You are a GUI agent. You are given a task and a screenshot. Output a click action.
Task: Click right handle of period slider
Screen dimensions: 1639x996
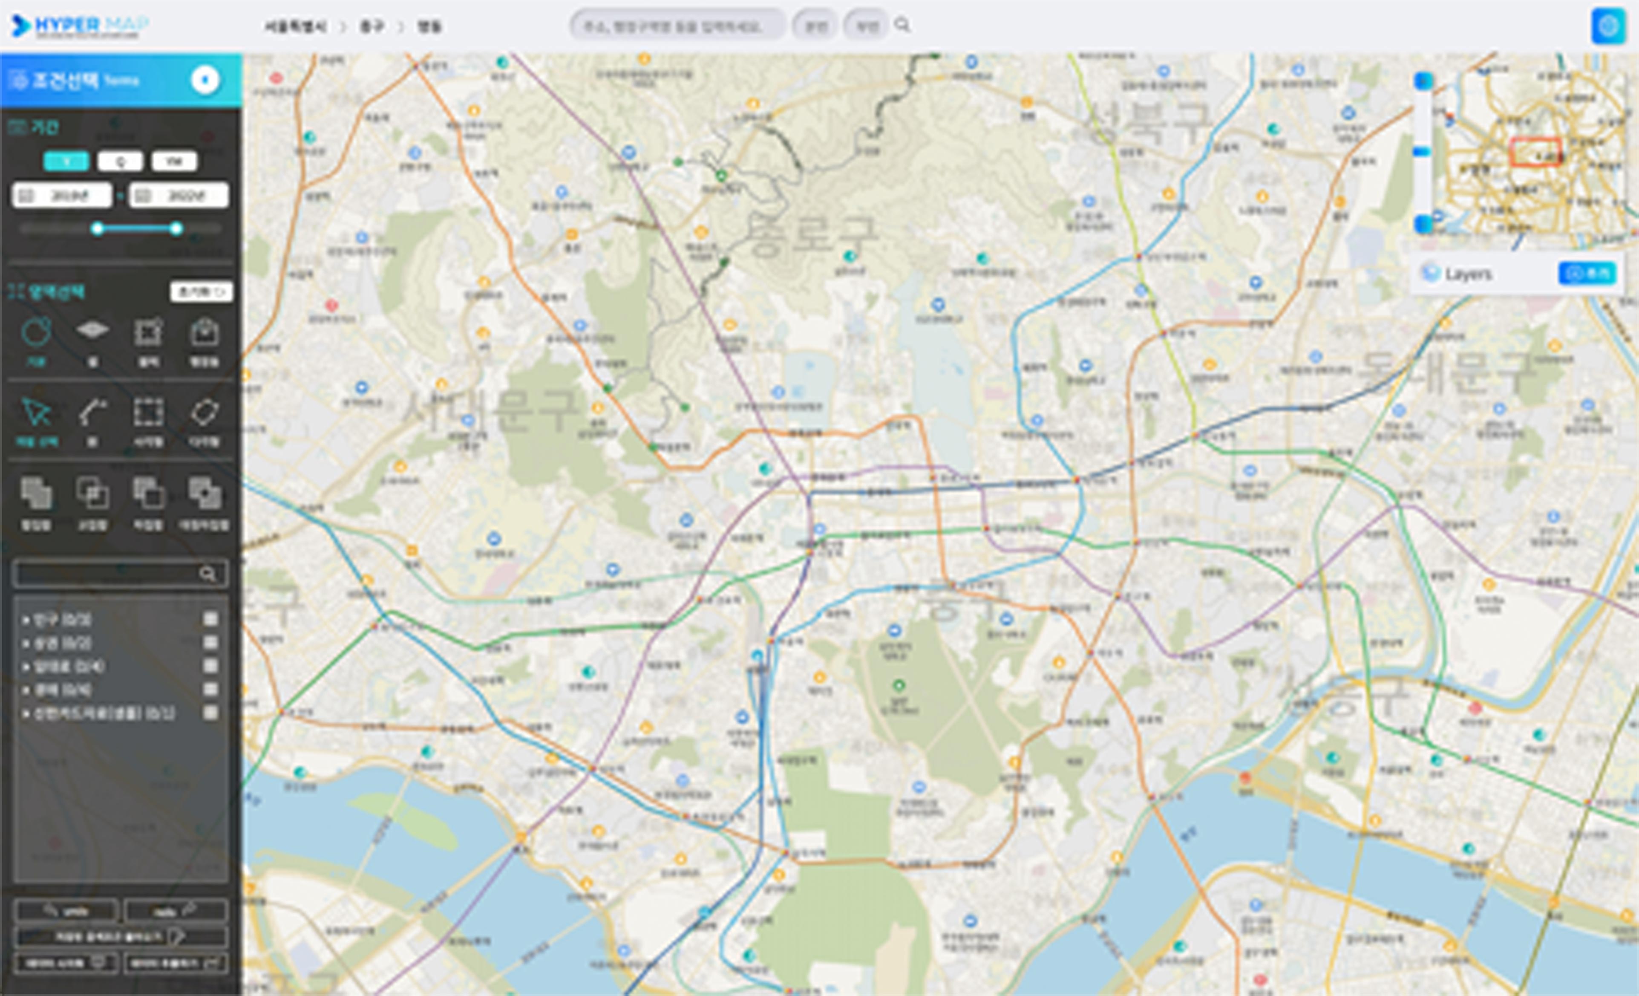coord(176,229)
